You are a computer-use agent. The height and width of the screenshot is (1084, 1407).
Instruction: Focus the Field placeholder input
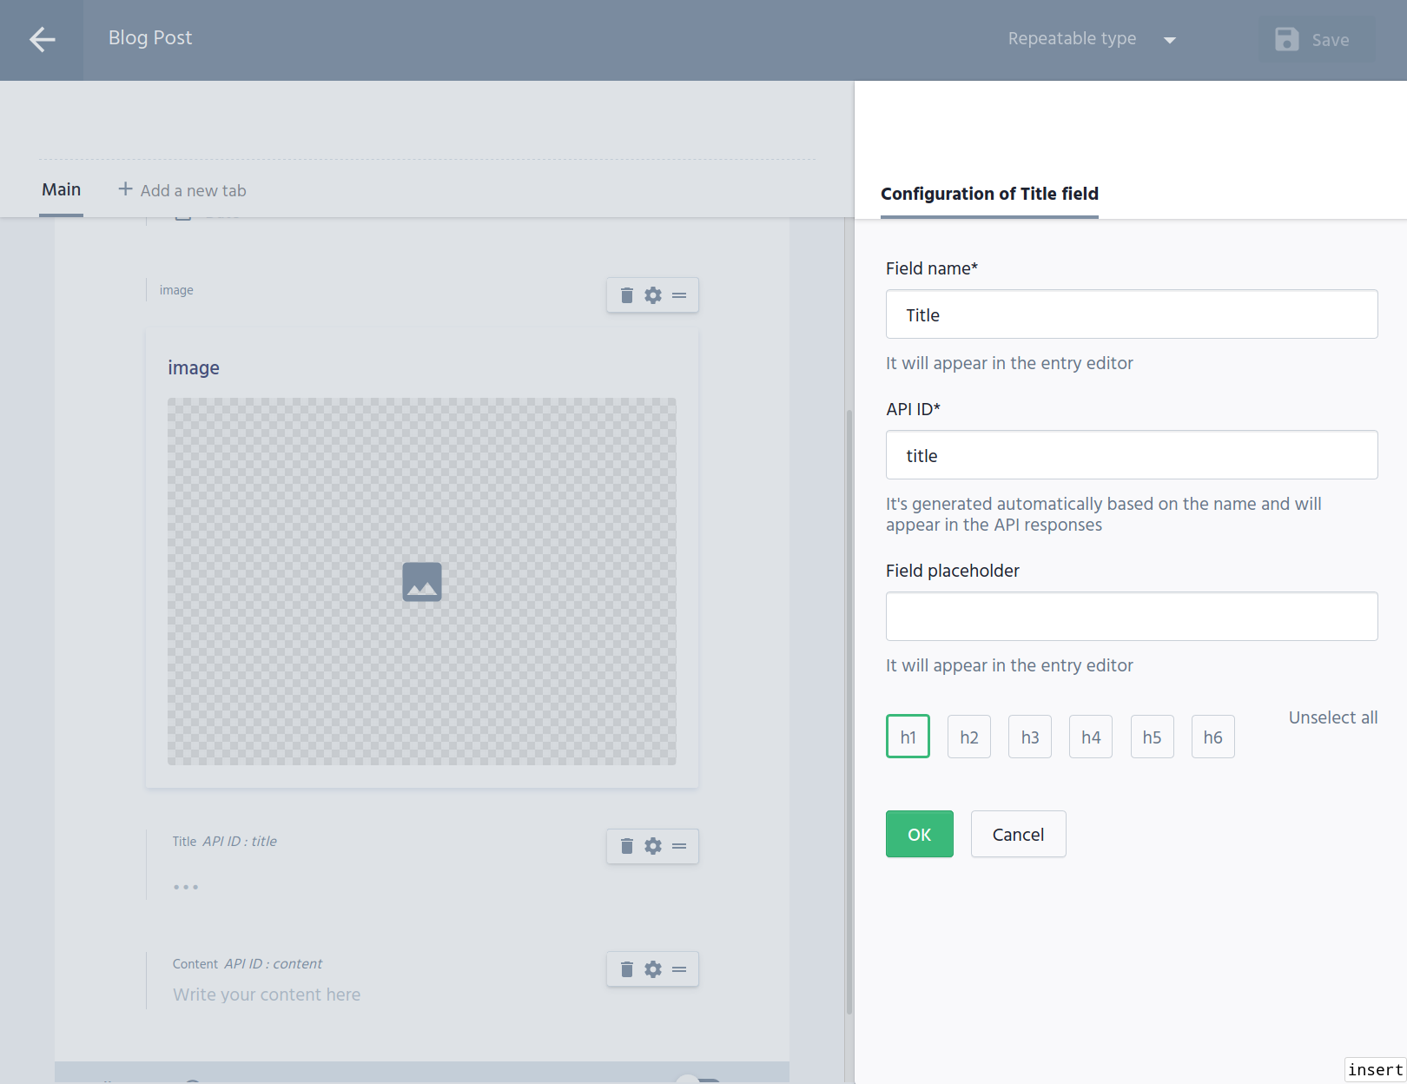pyautogui.click(x=1132, y=617)
